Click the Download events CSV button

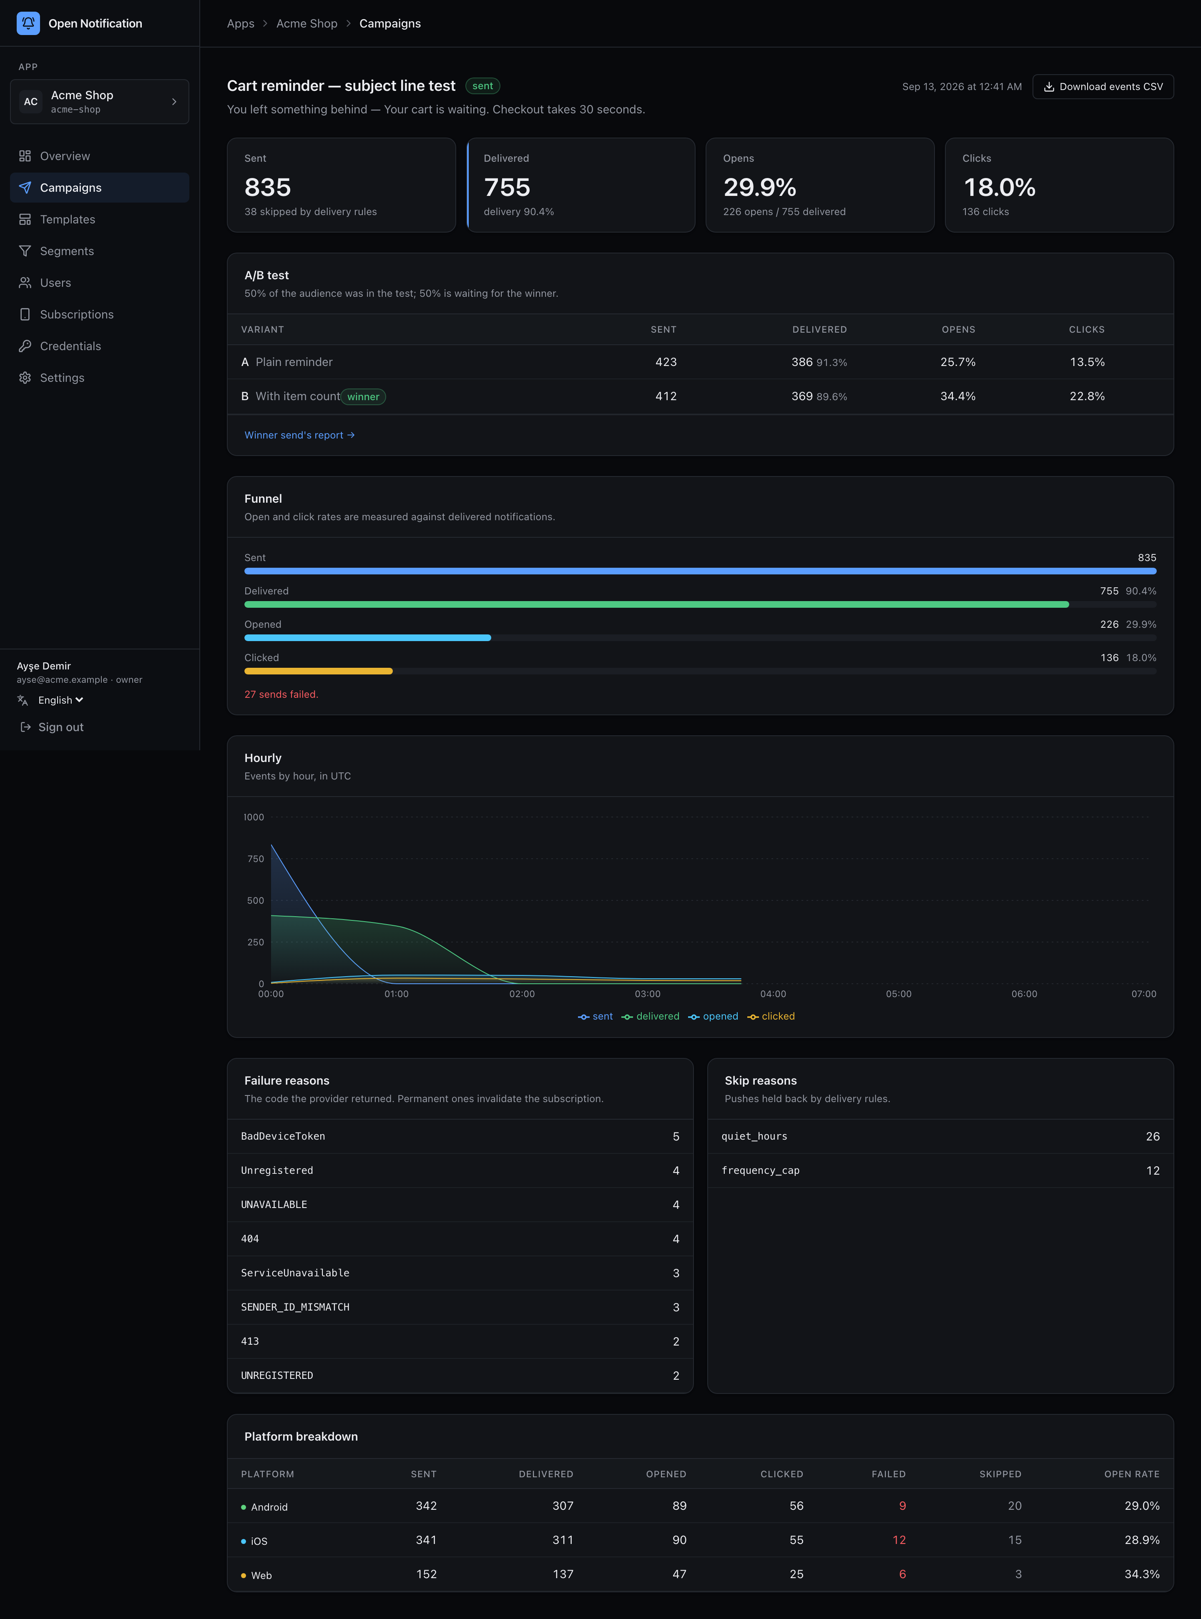(1103, 86)
